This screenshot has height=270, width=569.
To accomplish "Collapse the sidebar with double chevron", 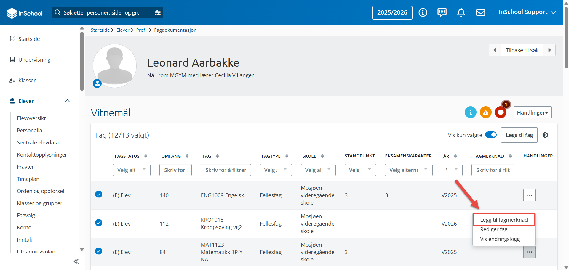I will pyautogui.click(x=76, y=261).
